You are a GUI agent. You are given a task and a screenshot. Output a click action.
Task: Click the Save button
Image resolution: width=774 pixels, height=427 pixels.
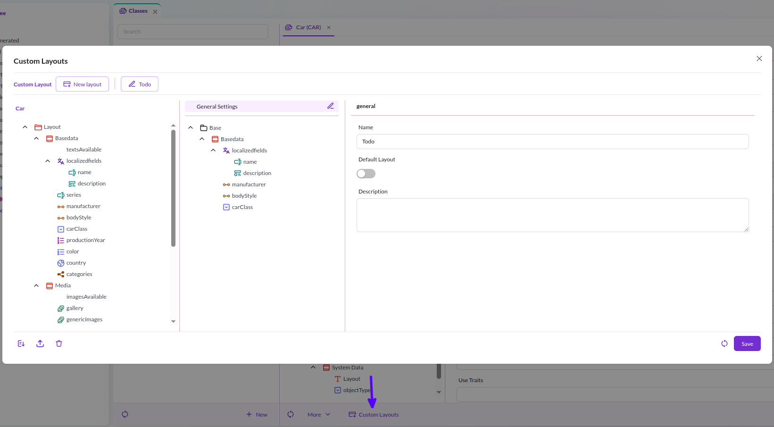tap(747, 343)
